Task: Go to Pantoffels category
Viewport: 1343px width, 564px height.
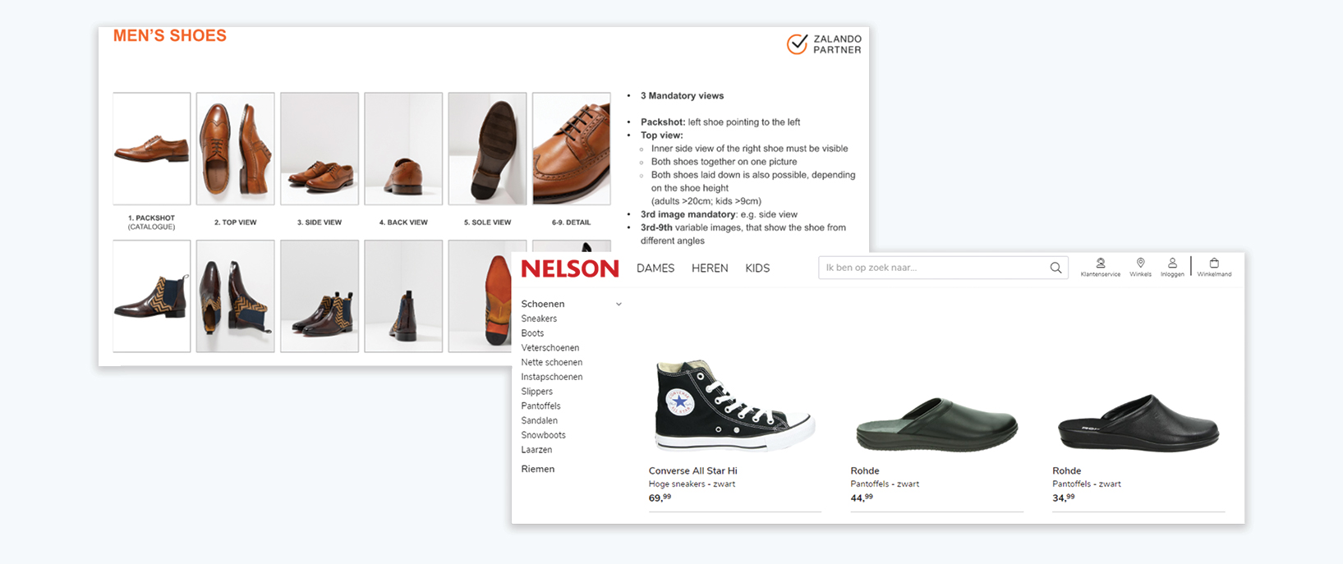Action: 540,406
